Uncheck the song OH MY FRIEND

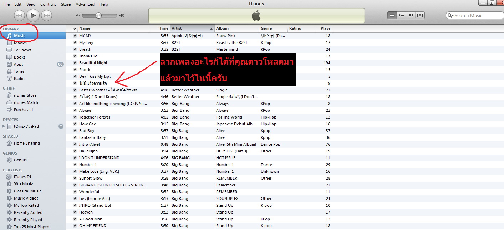pos(75,226)
